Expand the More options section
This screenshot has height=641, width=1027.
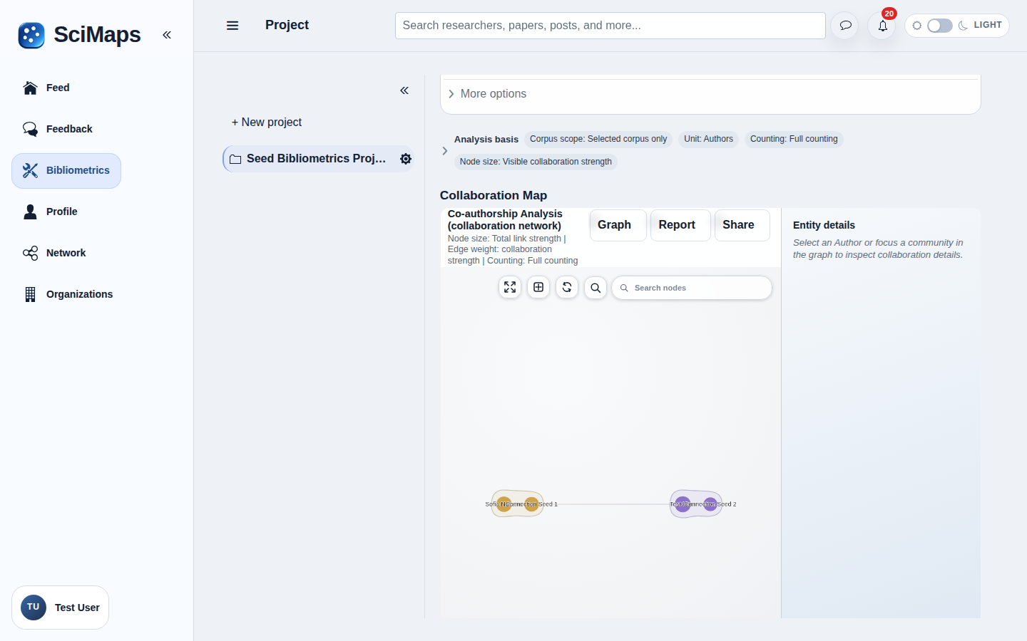(487, 94)
